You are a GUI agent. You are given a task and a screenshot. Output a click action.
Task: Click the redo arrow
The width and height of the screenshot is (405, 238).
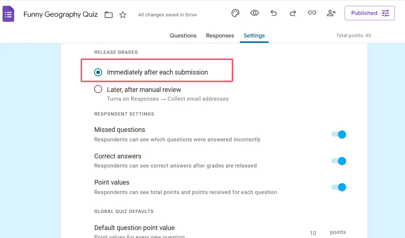click(x=293, y=13)
